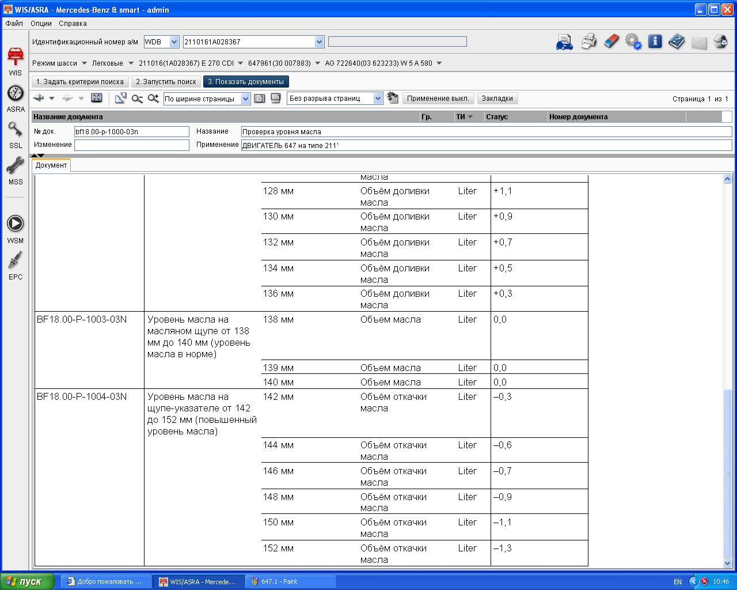The image size is (737, 590).
Task: Switch to continuous page layout icon
Action: click(276, 99)
